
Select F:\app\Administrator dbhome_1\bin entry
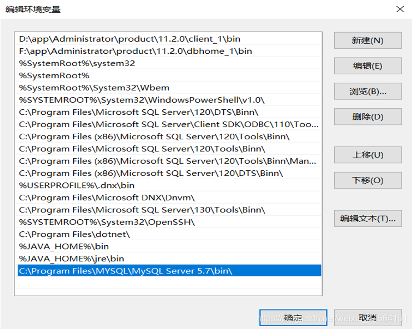point(169,51)
